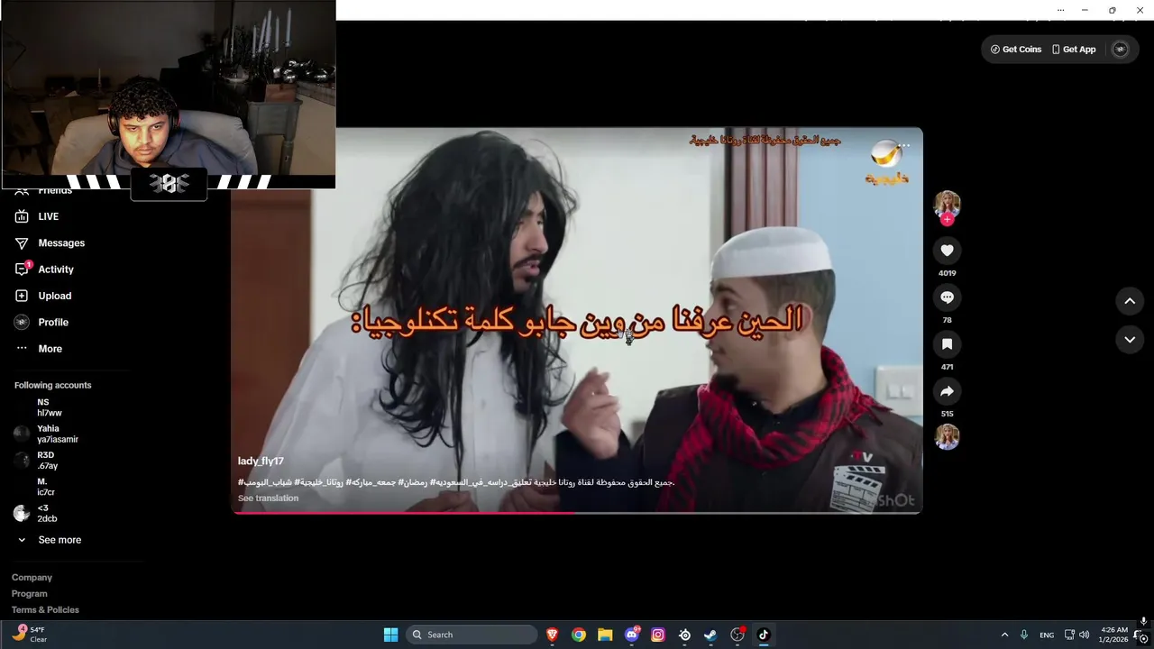The height and width of the screenshot is (649, 1154).
Task: Follow creator via red plus badge
Action: 947,219
